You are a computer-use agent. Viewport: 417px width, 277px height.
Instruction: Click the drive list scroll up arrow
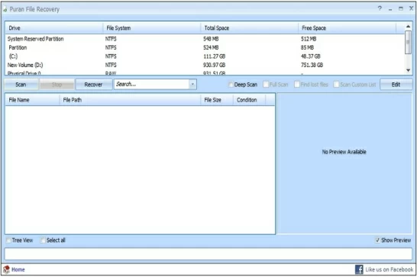[409, 26]
